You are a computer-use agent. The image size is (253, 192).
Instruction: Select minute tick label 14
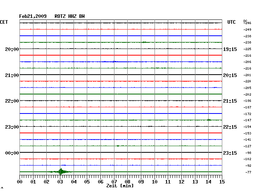(208, 182)
